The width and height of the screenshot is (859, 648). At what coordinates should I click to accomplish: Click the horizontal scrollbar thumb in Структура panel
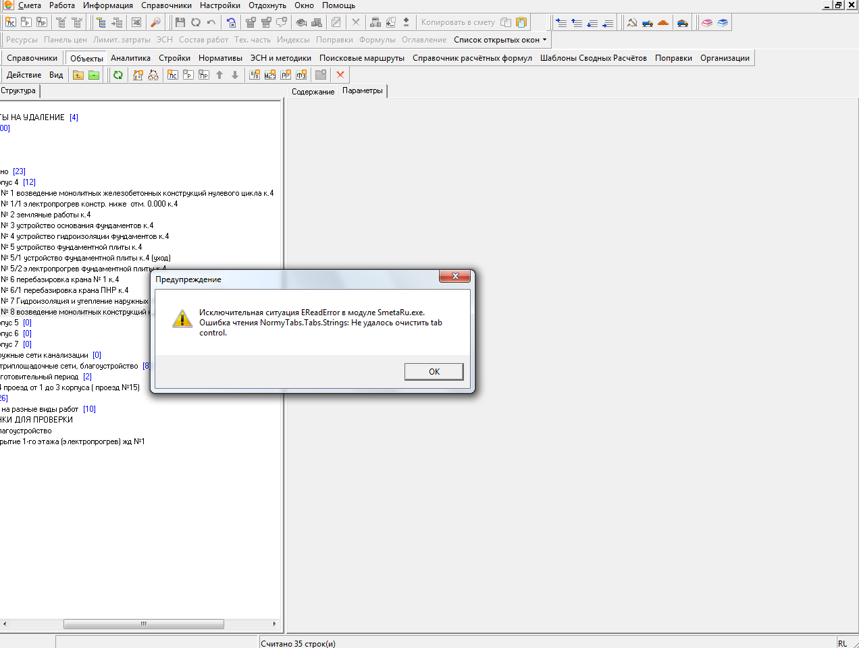coord(143,624)
